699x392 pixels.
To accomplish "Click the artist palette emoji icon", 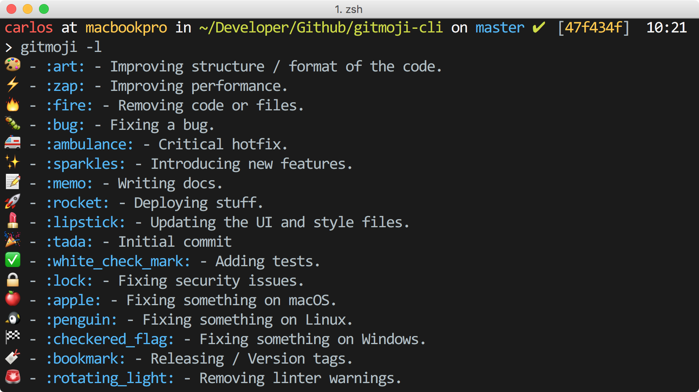I will (x=13, y=65).
